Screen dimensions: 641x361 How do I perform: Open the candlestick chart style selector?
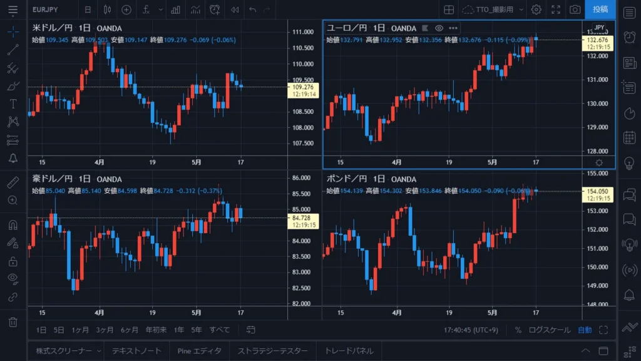(x=107, y=9)
